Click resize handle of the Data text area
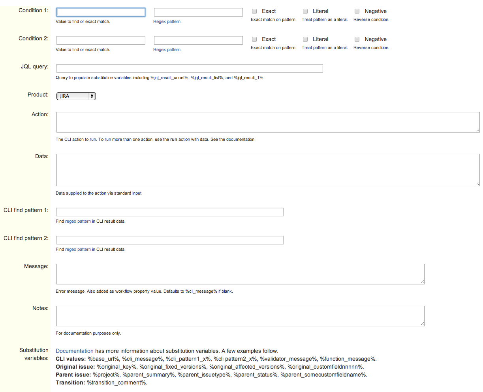Screen dimensions: 483x392 [477, 184]
